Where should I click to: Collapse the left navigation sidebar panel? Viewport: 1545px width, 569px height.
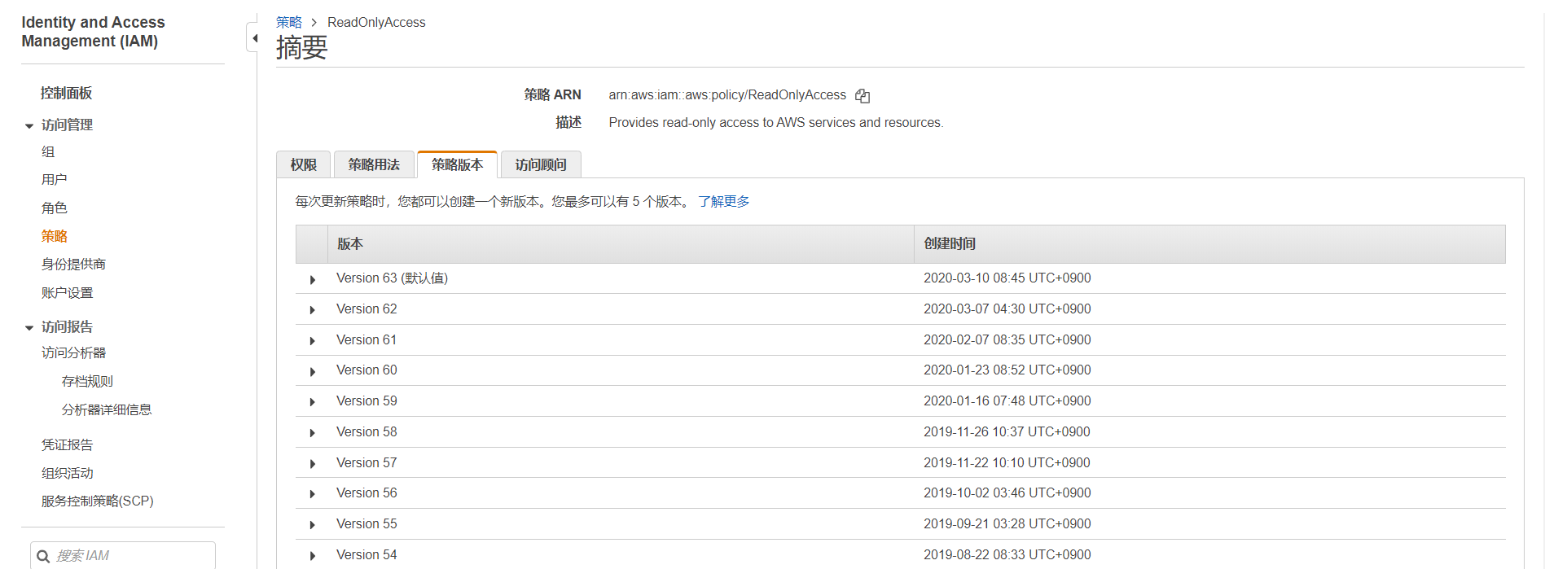[x=254, y=38]
